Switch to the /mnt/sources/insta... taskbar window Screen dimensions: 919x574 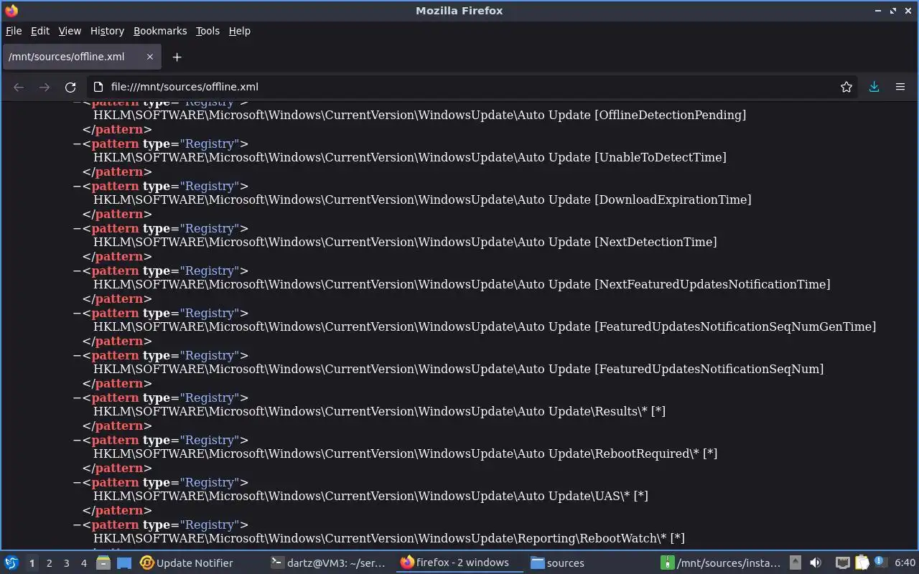[721, 563]
